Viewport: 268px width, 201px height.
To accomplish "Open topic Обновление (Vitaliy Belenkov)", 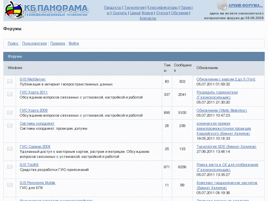I will [222, 110].
